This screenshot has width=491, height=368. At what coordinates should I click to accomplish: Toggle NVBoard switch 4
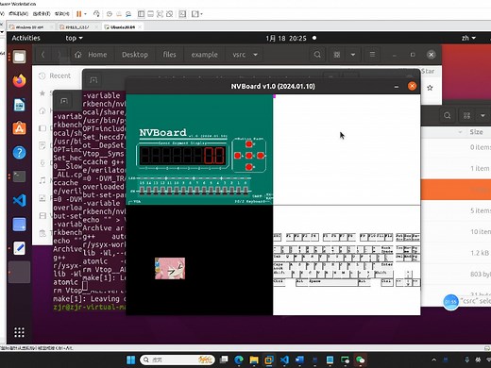pyautogui.click(x=218, y=190)
